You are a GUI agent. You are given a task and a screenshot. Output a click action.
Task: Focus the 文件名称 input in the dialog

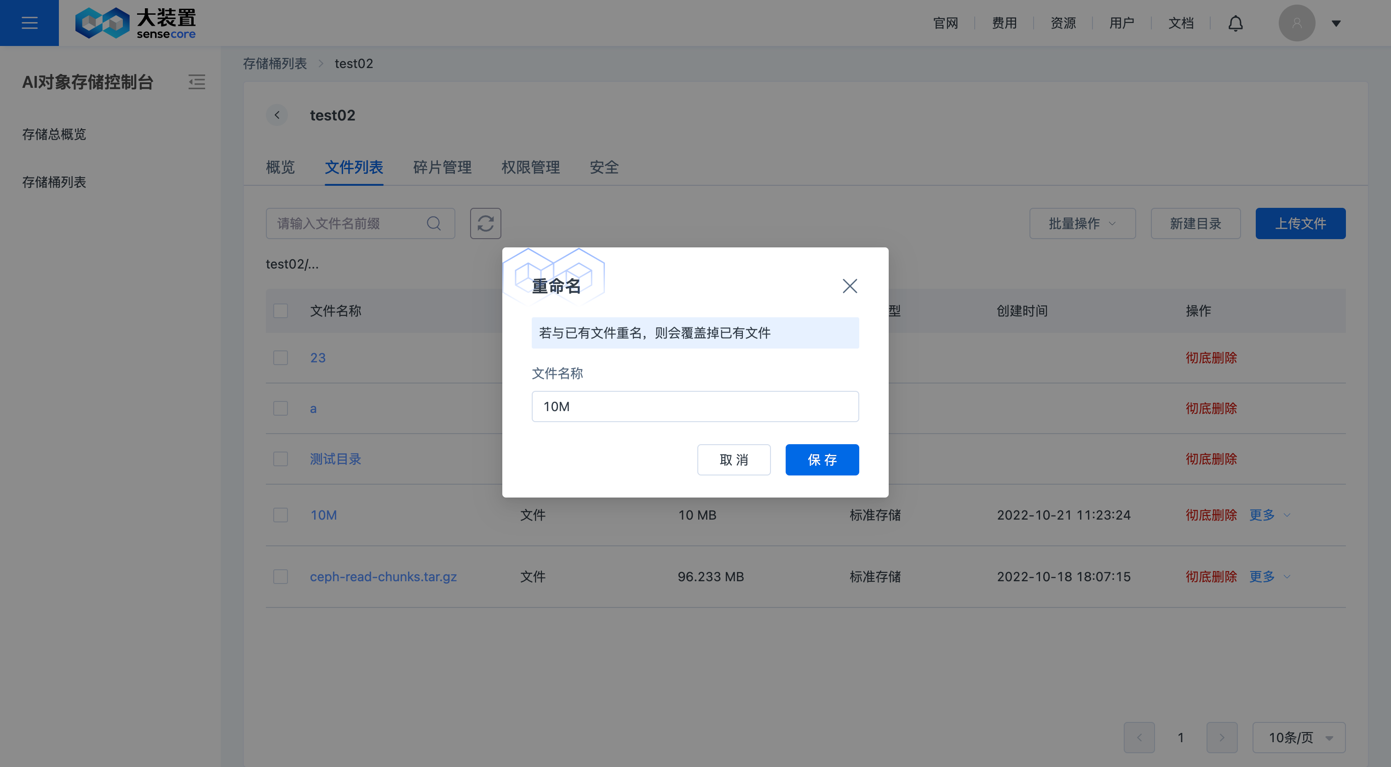[x=695, y=406]
